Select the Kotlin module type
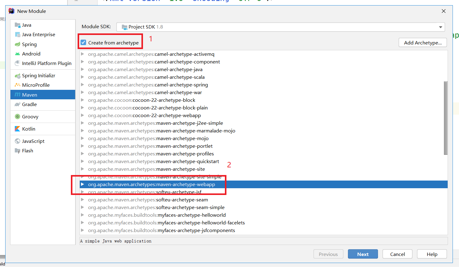This screenshot has width=459, height=267. click(x=43, y=129)
